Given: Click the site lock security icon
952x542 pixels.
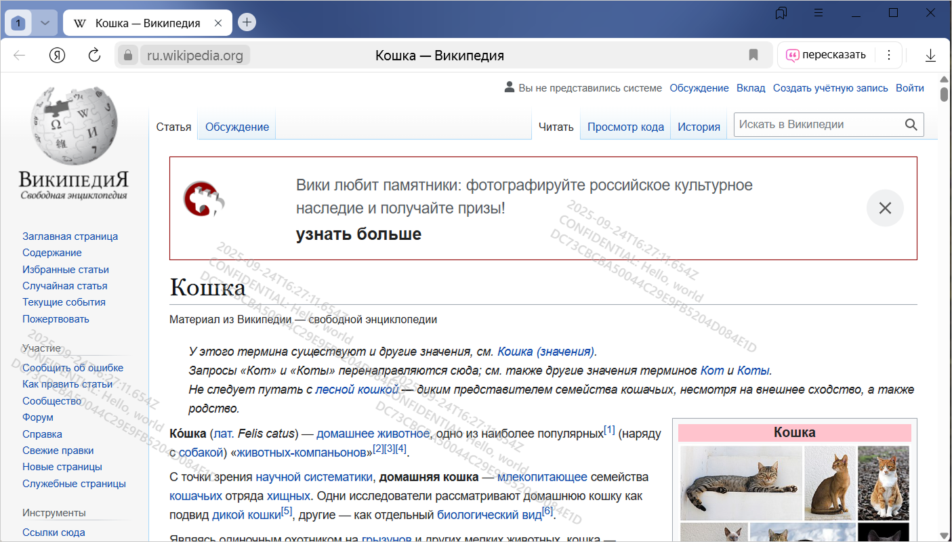Looking at the screenshot, I should click(127, 56).
